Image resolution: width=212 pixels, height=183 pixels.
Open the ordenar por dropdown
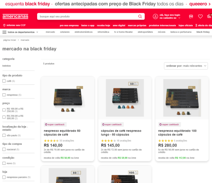point(186,66)
